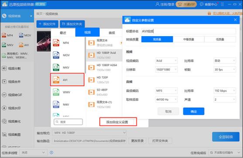Open 视频截图 tool in sidebar
243x158 pixels.
pyautogui.click(x=11, y=134)
